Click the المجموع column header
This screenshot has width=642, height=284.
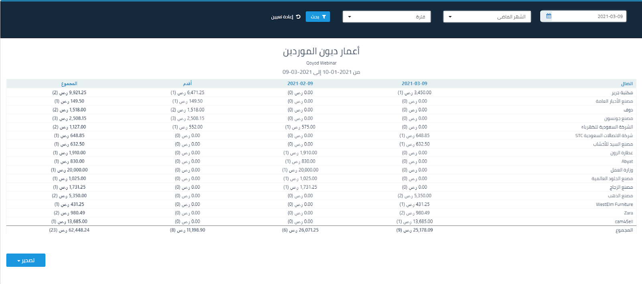coord(69,84)
